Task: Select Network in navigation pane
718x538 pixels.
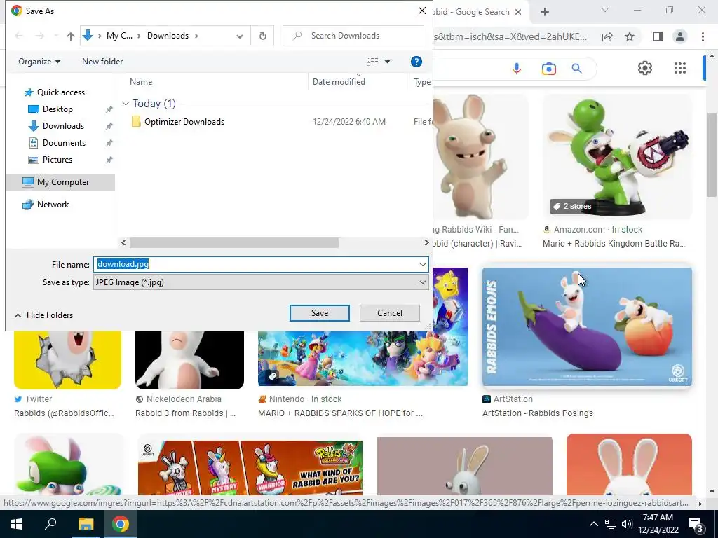Action: click(x=53, y=205)
